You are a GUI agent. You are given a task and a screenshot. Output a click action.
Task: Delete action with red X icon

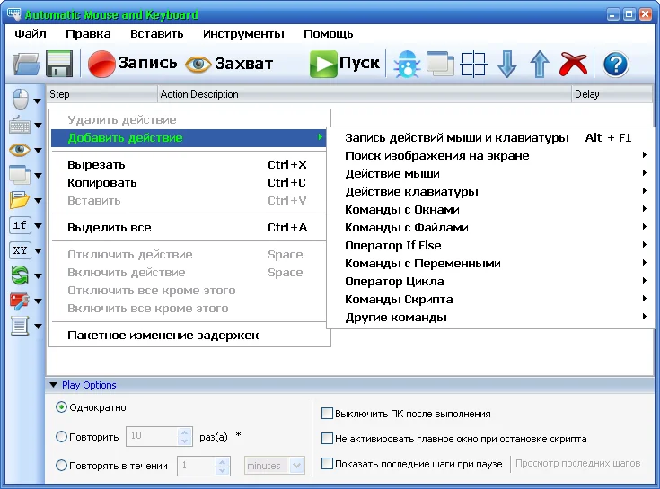pos(573,64)
